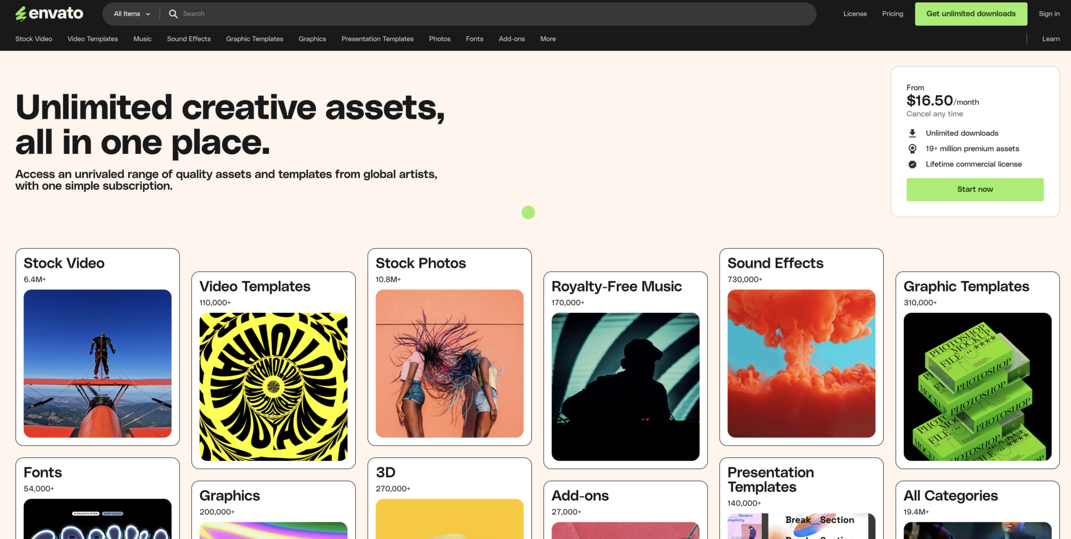Click the search magnifier icon
Screen dimensions: 1071x539
point(173,14)
